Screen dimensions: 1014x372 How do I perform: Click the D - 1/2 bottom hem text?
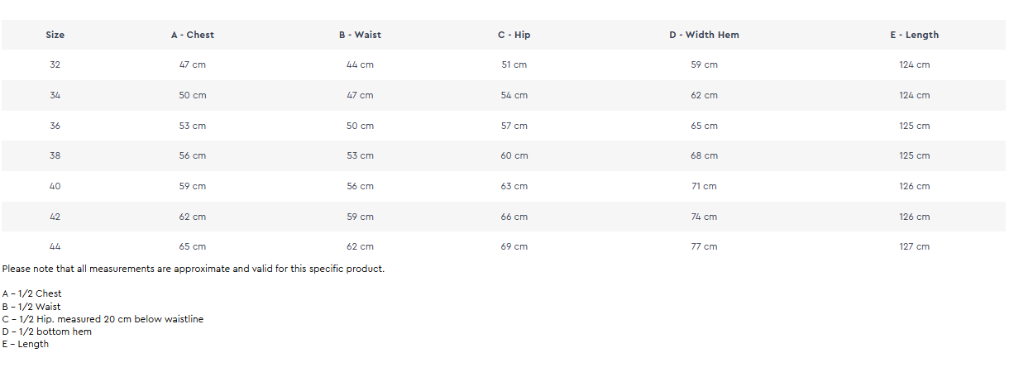(47, 331)
